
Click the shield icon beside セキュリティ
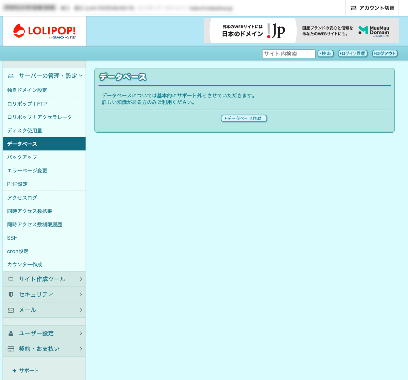11,295
